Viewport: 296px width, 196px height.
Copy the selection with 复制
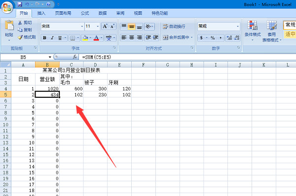(x=25, y=29)
